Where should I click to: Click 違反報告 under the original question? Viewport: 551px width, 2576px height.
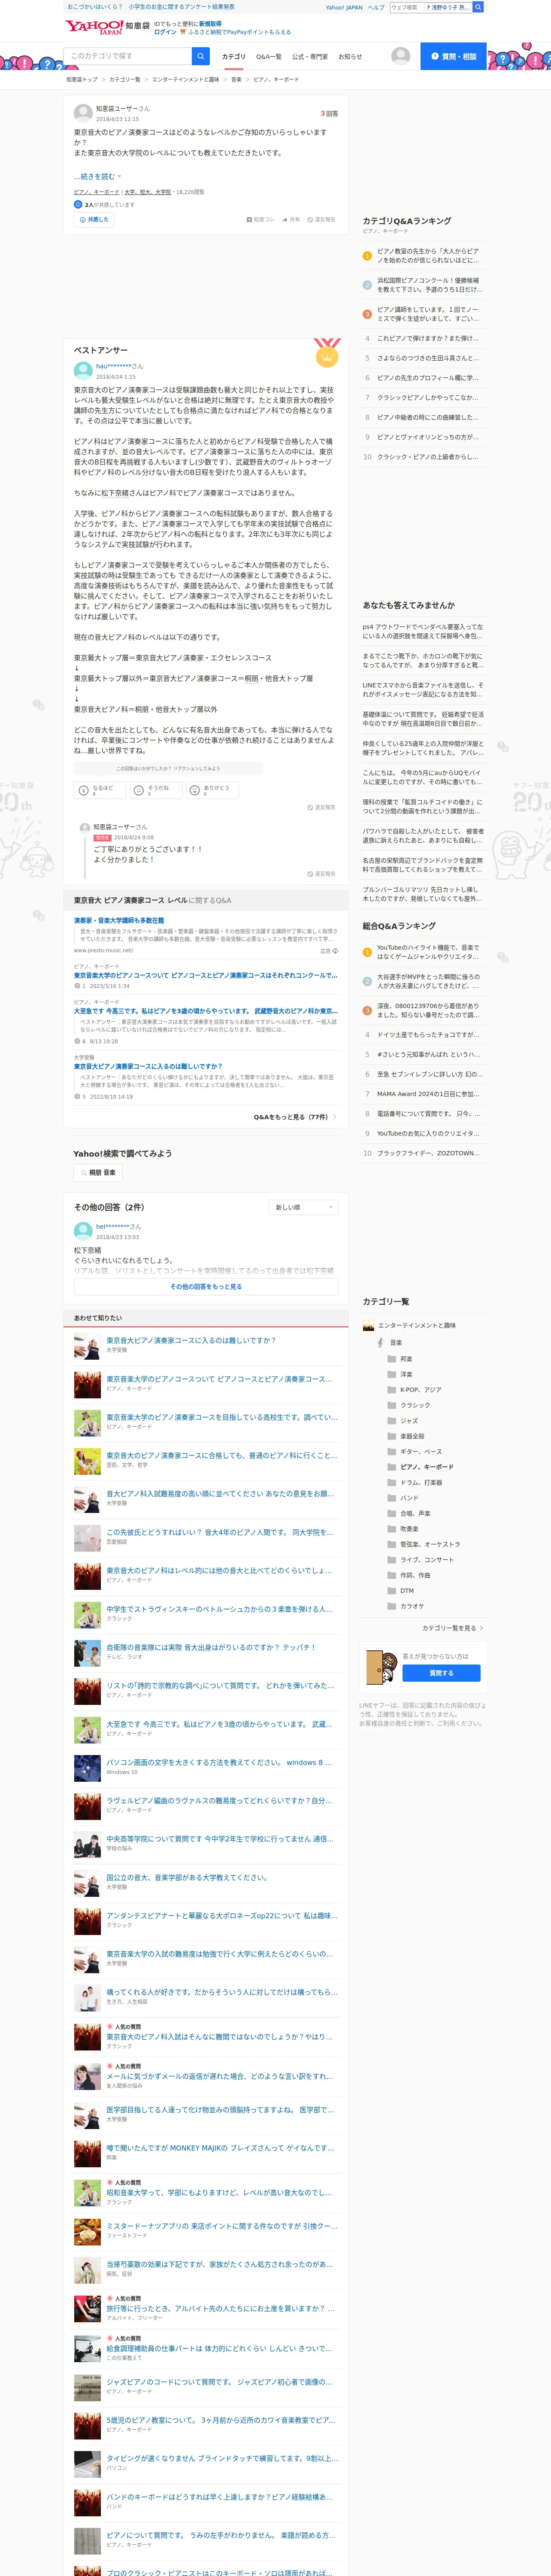[x=322, y=219]
